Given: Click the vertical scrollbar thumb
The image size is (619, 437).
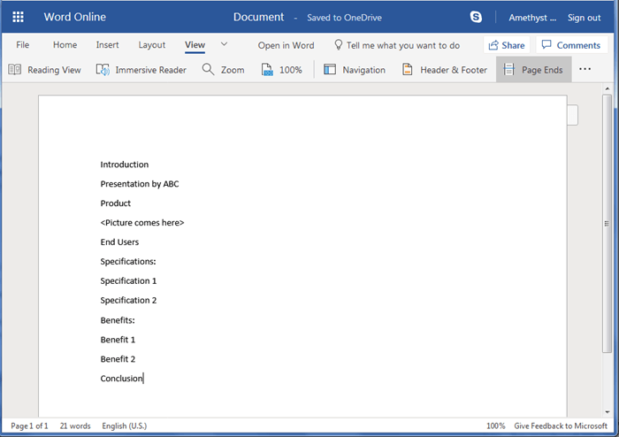Looking at the screenshot, I should pos(607,224).
